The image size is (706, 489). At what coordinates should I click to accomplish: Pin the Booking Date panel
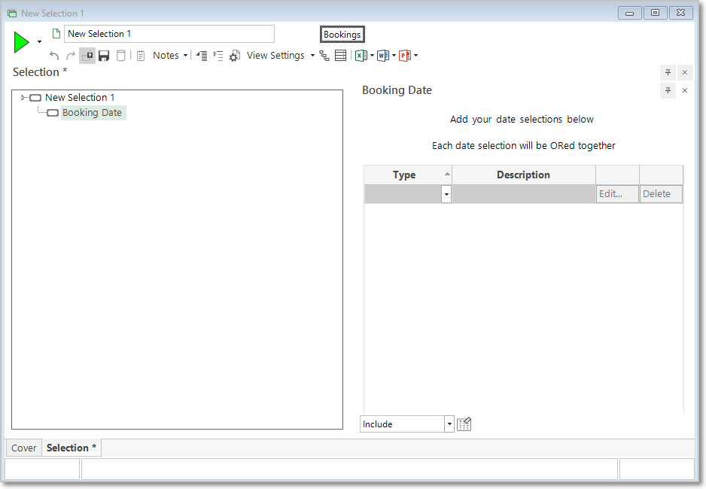click(x=668, y=90)
